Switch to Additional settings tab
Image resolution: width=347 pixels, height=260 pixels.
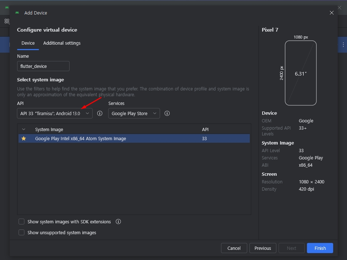62,43
